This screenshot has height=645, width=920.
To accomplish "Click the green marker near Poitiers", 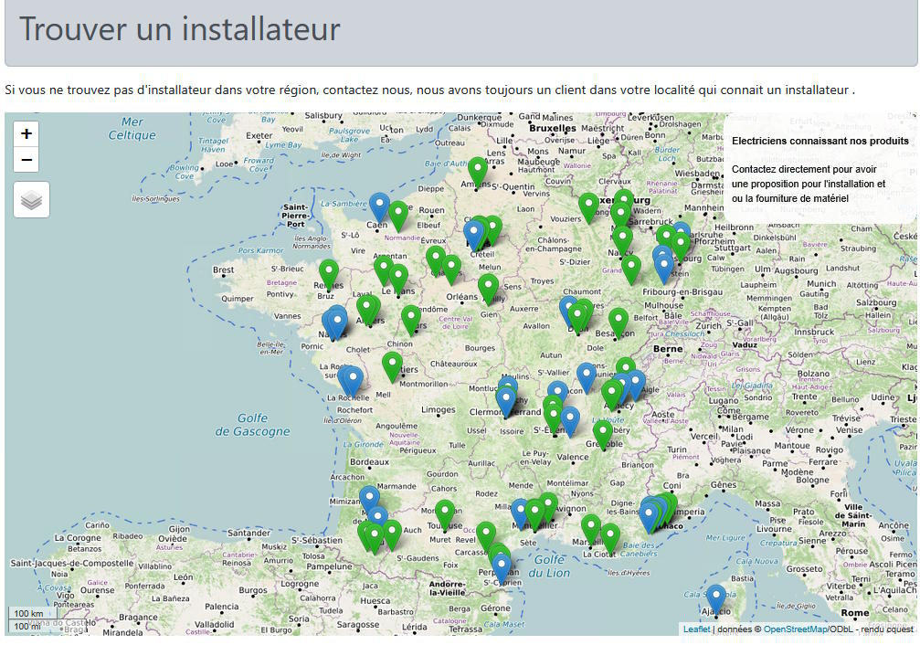I will 392,367.
